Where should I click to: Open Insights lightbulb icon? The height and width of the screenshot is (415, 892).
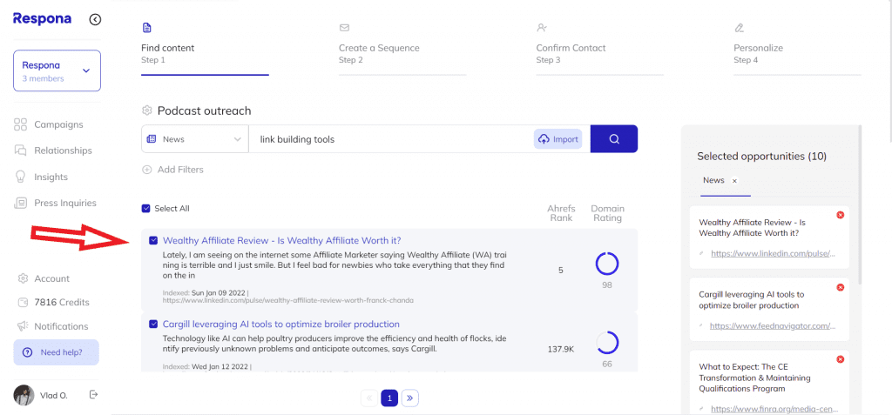[x=21, y=177]
